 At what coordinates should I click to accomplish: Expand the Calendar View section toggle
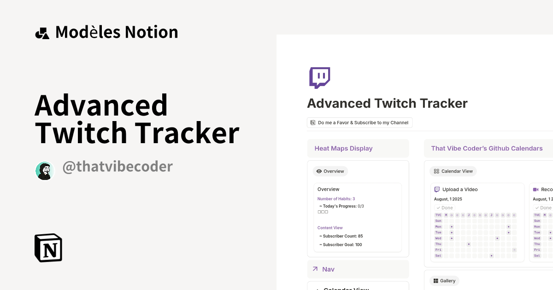point(318,288)
